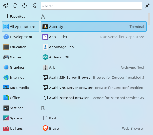Launch Avahi SSH Server Browser
The width and height of the screenshot is (153, 135).
(94, 77)
